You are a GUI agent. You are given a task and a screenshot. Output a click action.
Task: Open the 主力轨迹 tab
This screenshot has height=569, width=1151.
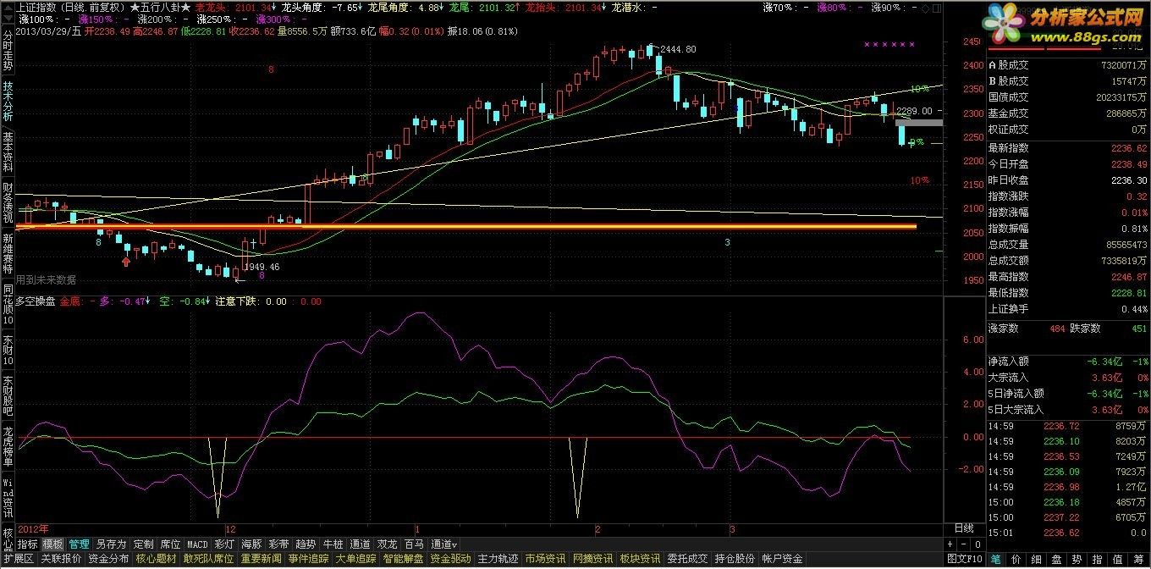click(x=498, y=559)
